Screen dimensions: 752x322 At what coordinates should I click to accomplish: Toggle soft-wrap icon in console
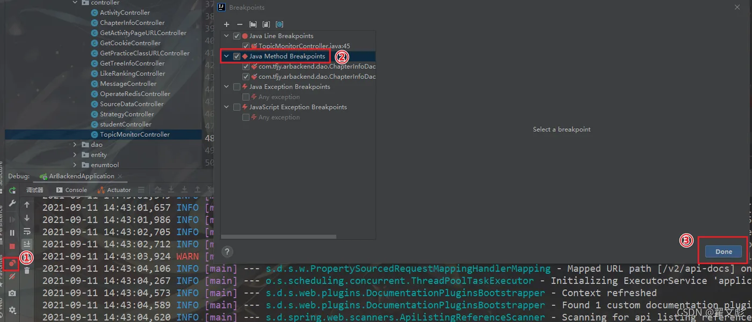pos(27,231)
